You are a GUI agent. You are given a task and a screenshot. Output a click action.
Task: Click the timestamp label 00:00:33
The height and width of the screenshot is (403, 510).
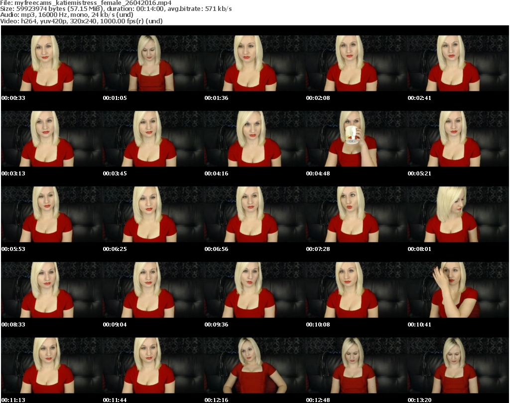[13, 98]
